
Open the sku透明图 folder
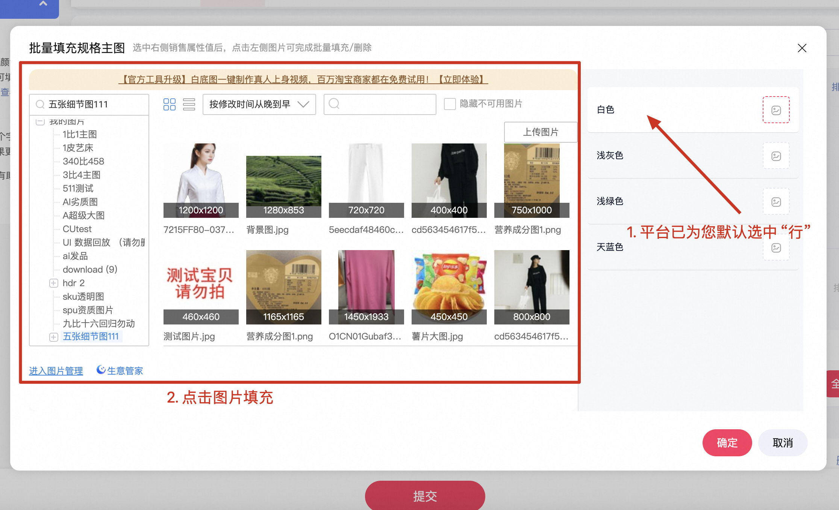(83, 297)
